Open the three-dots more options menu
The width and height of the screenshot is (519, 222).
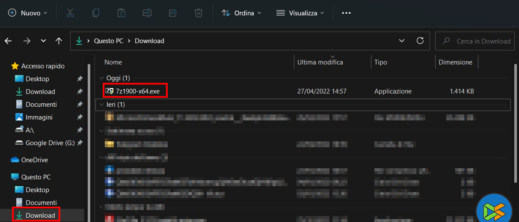(346, 13)
